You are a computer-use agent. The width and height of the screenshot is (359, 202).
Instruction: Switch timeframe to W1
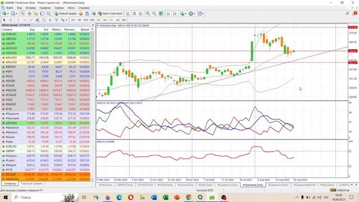point(118,20)
